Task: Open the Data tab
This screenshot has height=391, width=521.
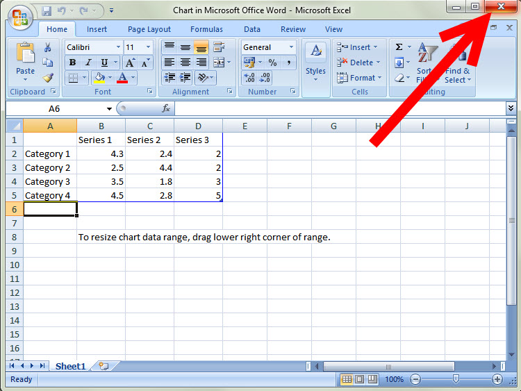Action: pyautogui.click(x=252, y=29)
